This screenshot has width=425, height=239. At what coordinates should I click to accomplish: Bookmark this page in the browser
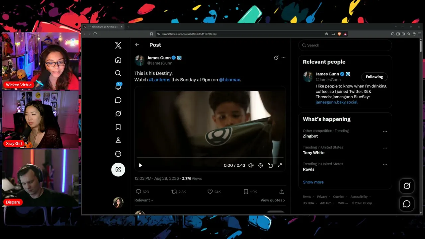[151, 34]
